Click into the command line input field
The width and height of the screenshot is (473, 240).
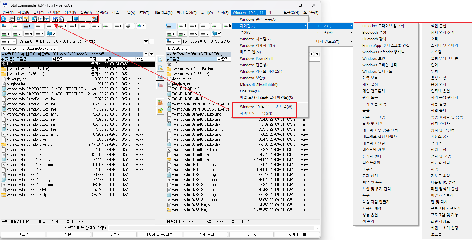coord(211,228)
